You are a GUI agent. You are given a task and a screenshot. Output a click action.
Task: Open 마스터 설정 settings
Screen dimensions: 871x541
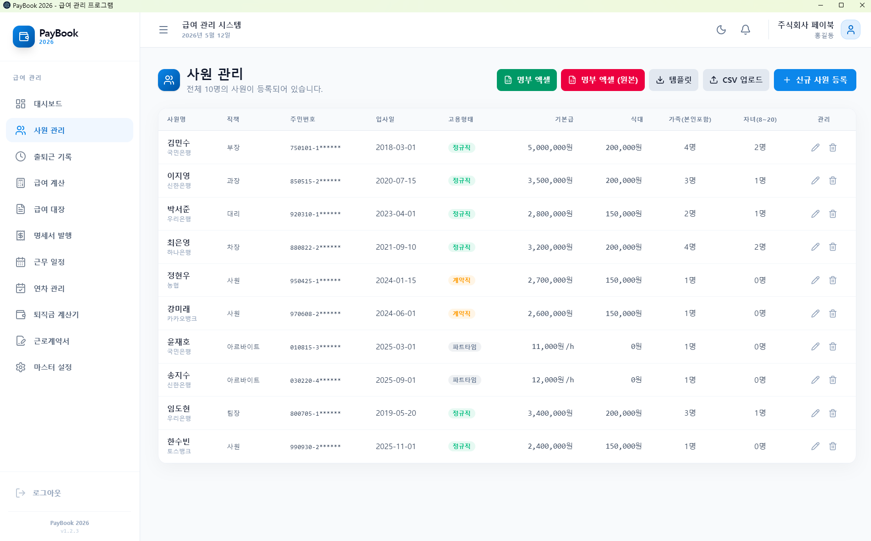(x=70, y=367)
